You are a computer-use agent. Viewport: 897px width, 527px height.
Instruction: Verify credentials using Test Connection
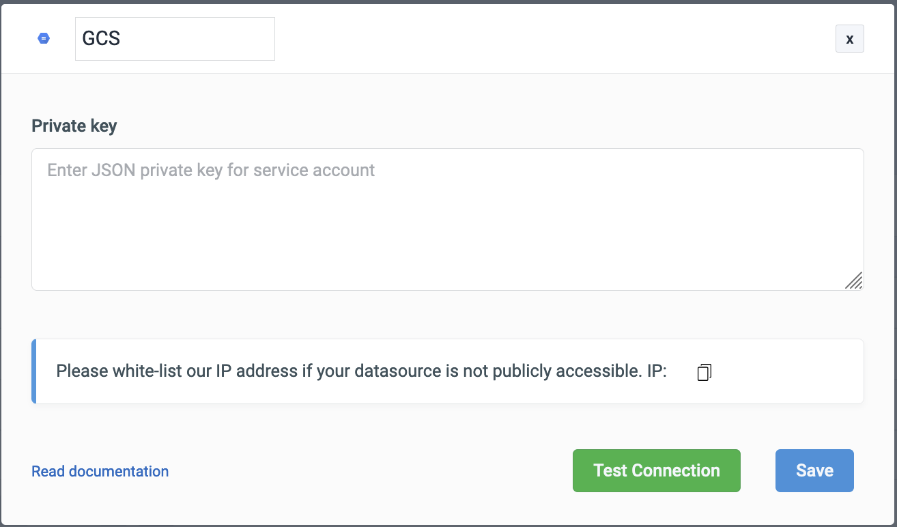656,470
